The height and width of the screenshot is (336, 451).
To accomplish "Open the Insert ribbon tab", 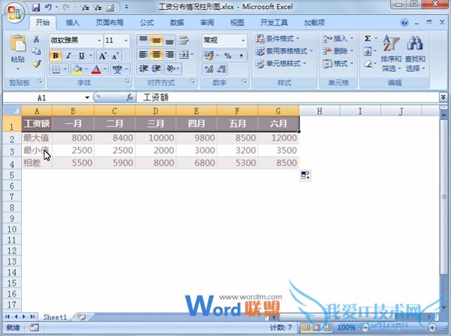I will 72,22.
